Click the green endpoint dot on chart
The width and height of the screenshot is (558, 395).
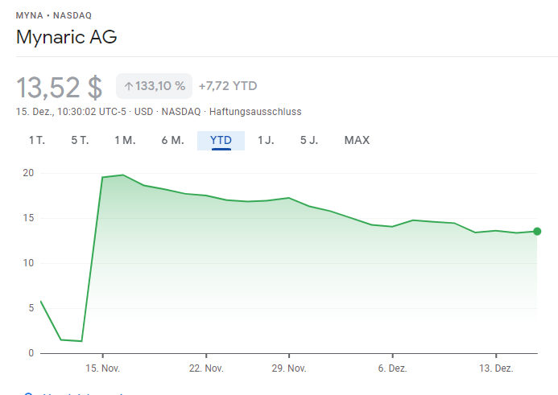[x=537, y=232]
